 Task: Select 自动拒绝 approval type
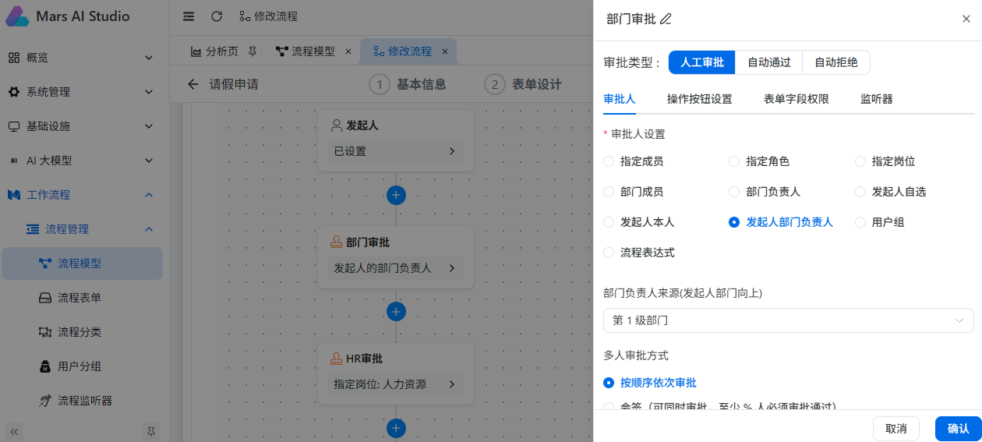pyautogui.click(x=836, y=62)
